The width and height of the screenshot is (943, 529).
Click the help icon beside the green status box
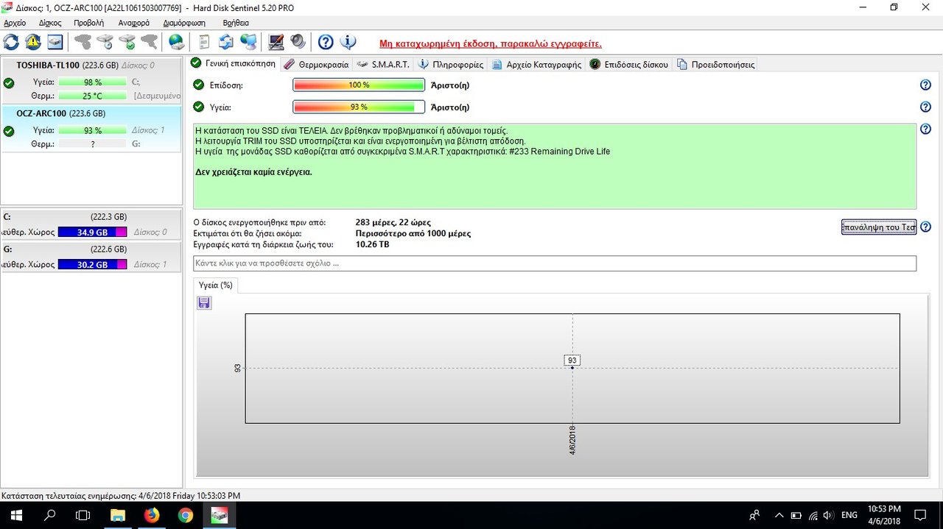pos(926,129)
